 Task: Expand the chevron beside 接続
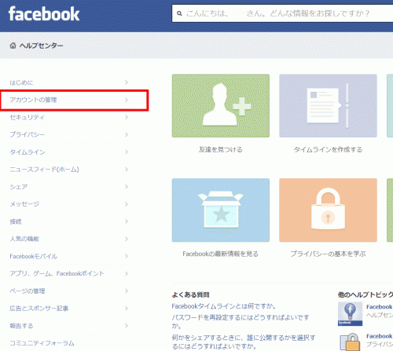pyautogui.click(x=127, y=221)
